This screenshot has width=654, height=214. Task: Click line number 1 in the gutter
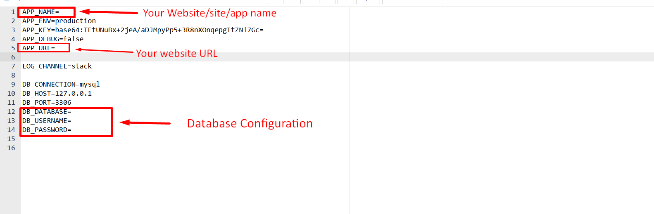coord(13,12)
